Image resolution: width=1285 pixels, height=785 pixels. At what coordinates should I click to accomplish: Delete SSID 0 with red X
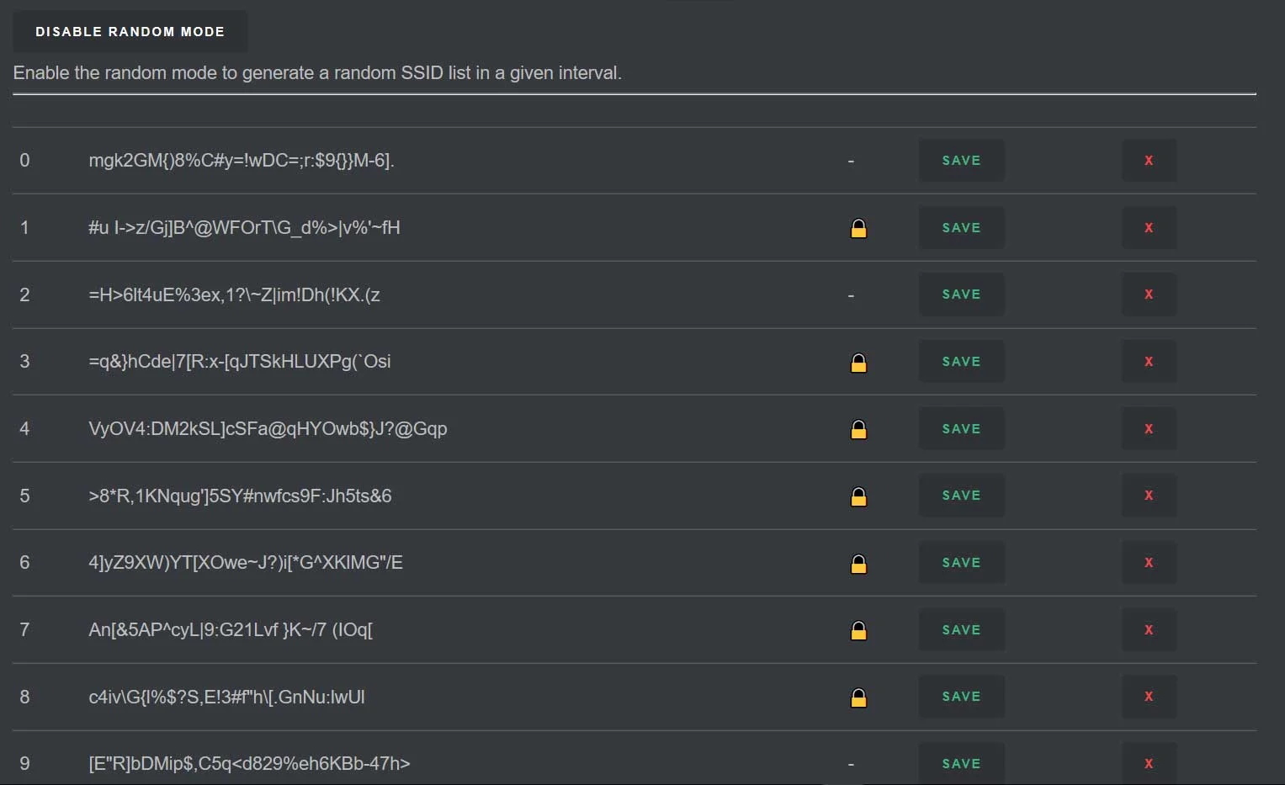click(x=1149, y=161)
